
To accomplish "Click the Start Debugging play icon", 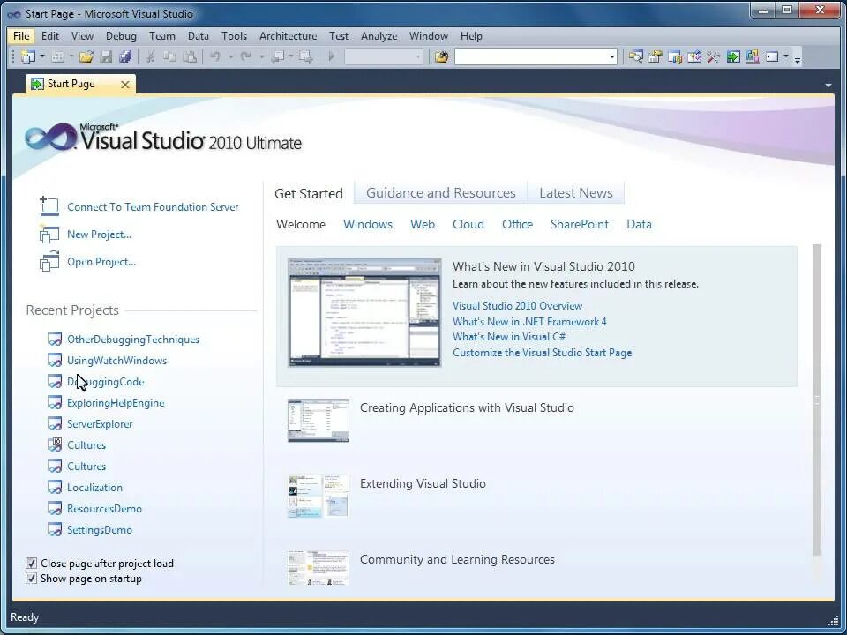I will tap(332, 56).
